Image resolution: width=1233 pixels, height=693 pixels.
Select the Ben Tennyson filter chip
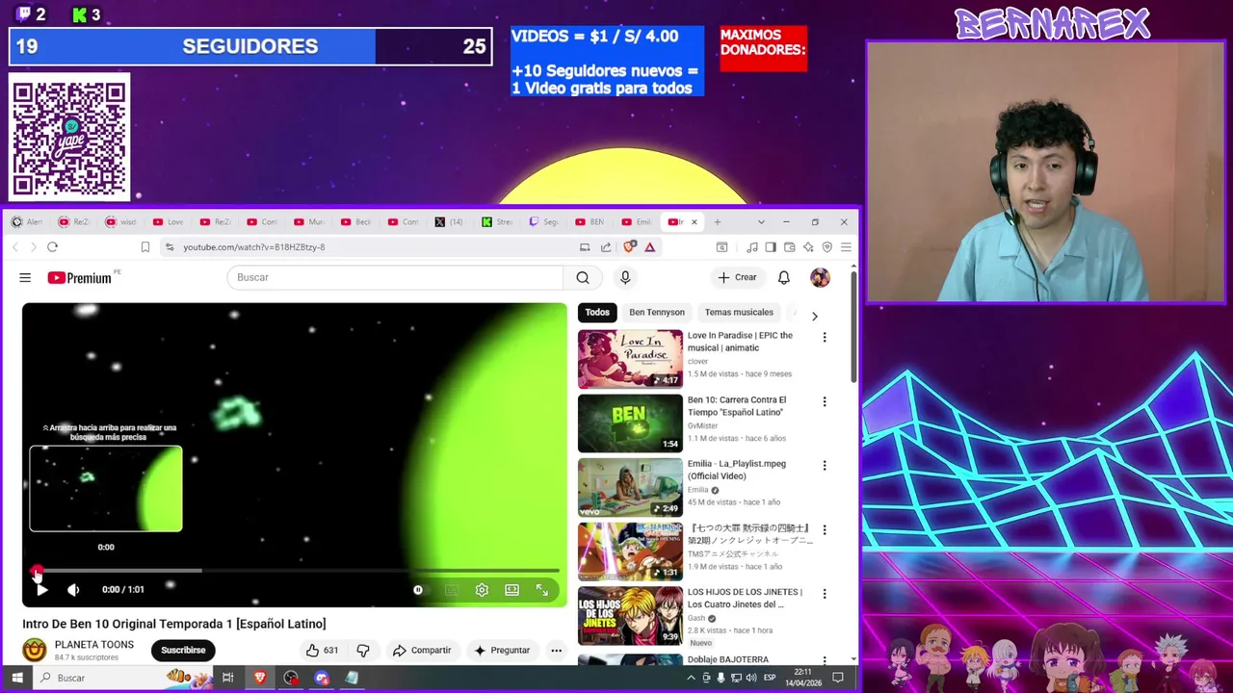pos(657,313)
